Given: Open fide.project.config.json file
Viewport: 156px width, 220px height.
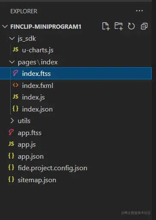Looking at the screenshot, I should (x=52, y=168).
